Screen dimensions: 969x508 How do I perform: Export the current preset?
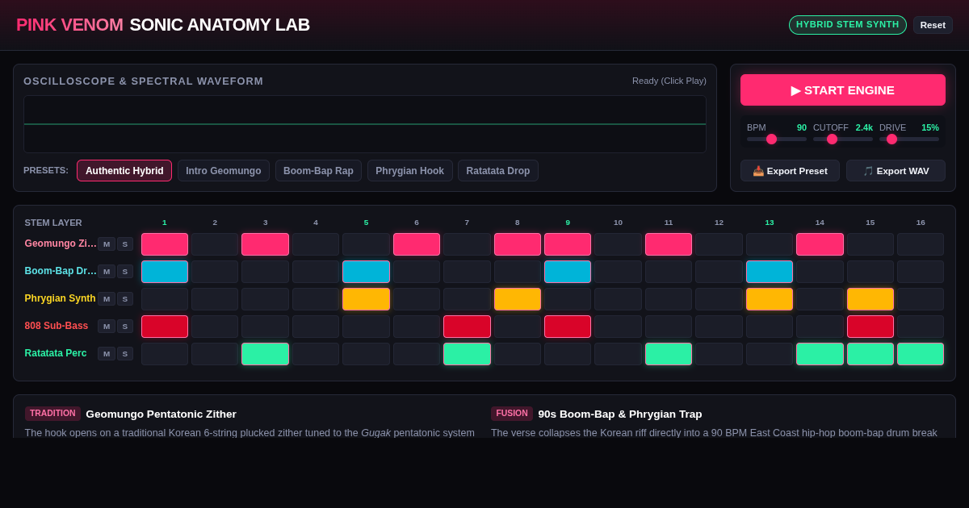click(x=790, y=171)
